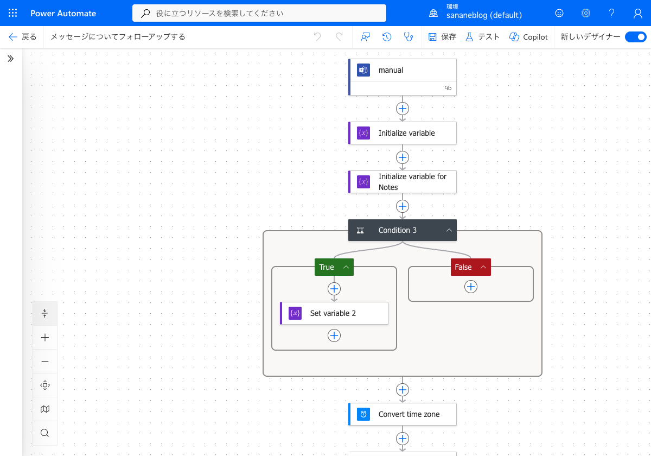
Task: Select the Condition 3 header
Action: [403, 230]
